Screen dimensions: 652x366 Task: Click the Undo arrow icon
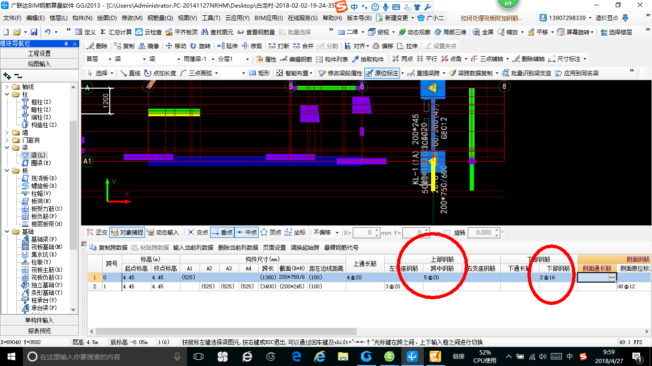point(48,32)
